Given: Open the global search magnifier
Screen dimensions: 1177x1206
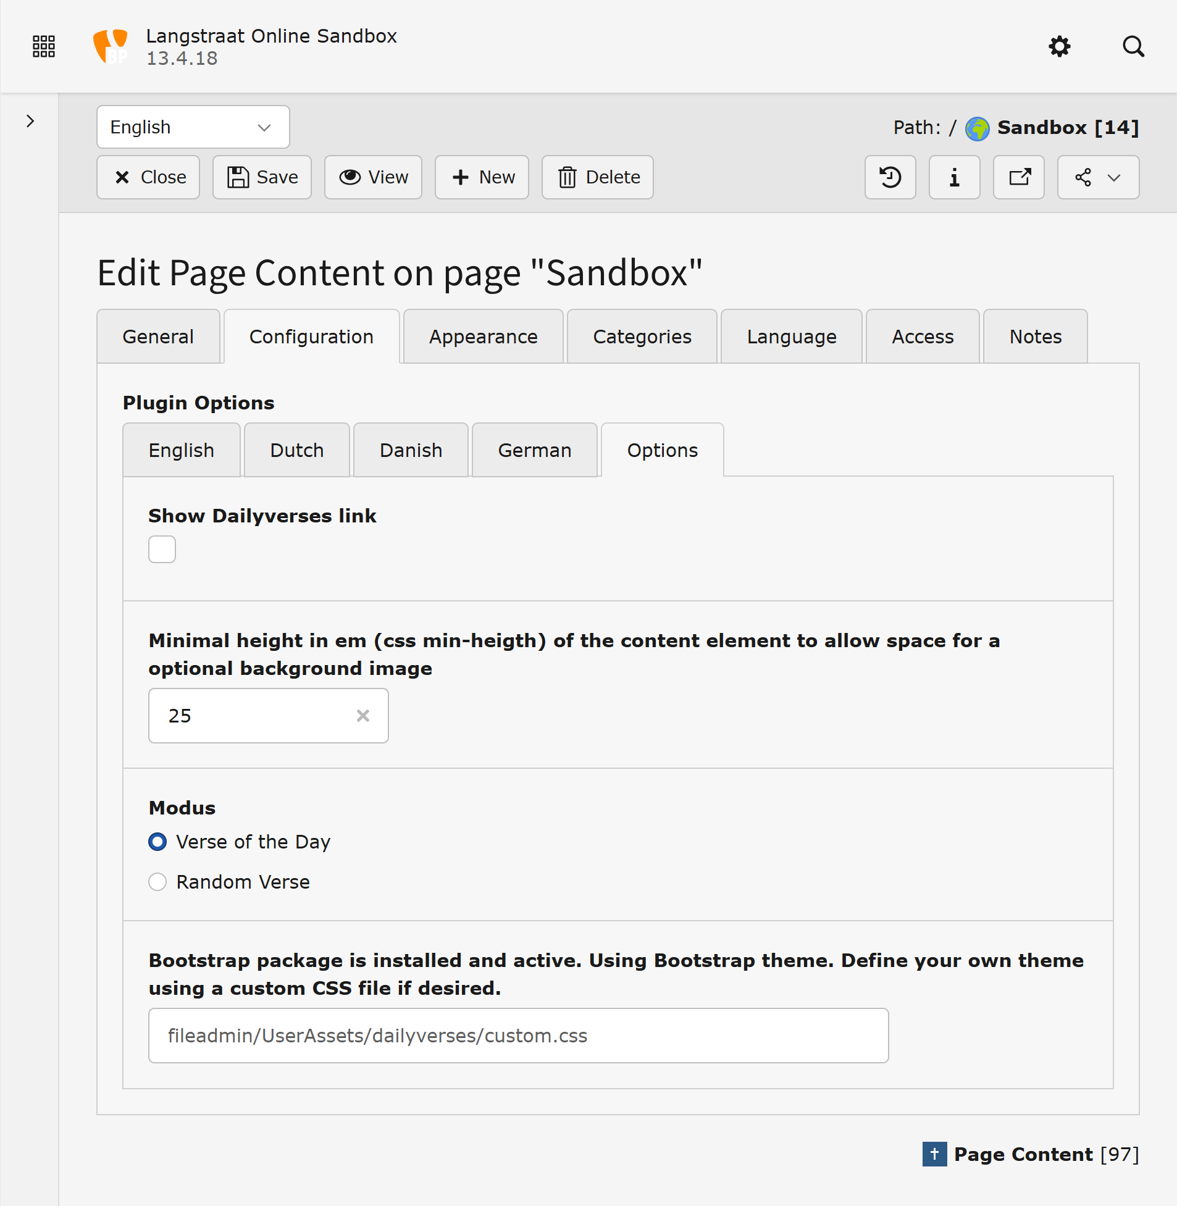Looking at the screenshot, I should click(x=1133, y=46).
